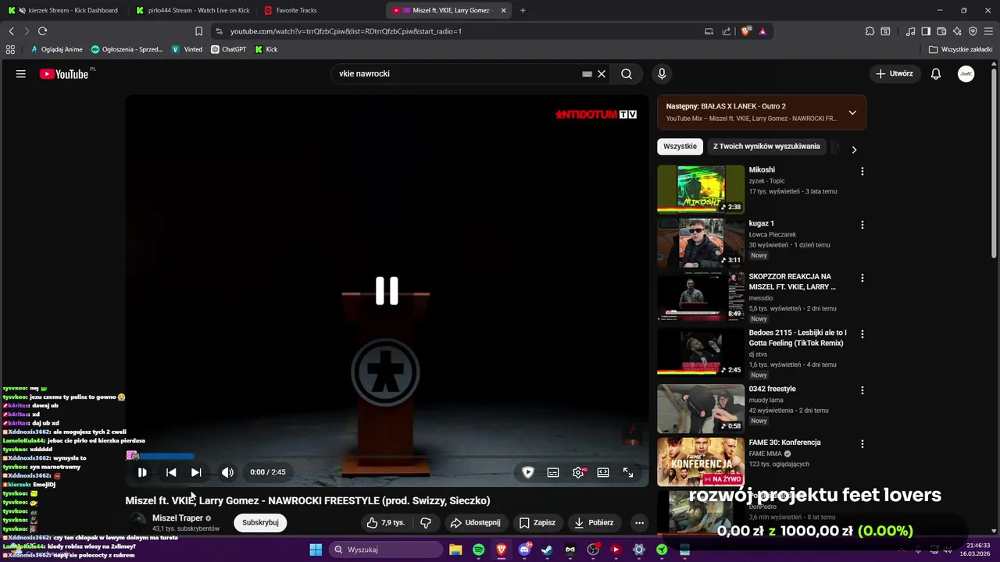Dislike the video with thumbs down
Image resolution: width=1000 pixels, height=562 pixels.
(x=426, y=522)
